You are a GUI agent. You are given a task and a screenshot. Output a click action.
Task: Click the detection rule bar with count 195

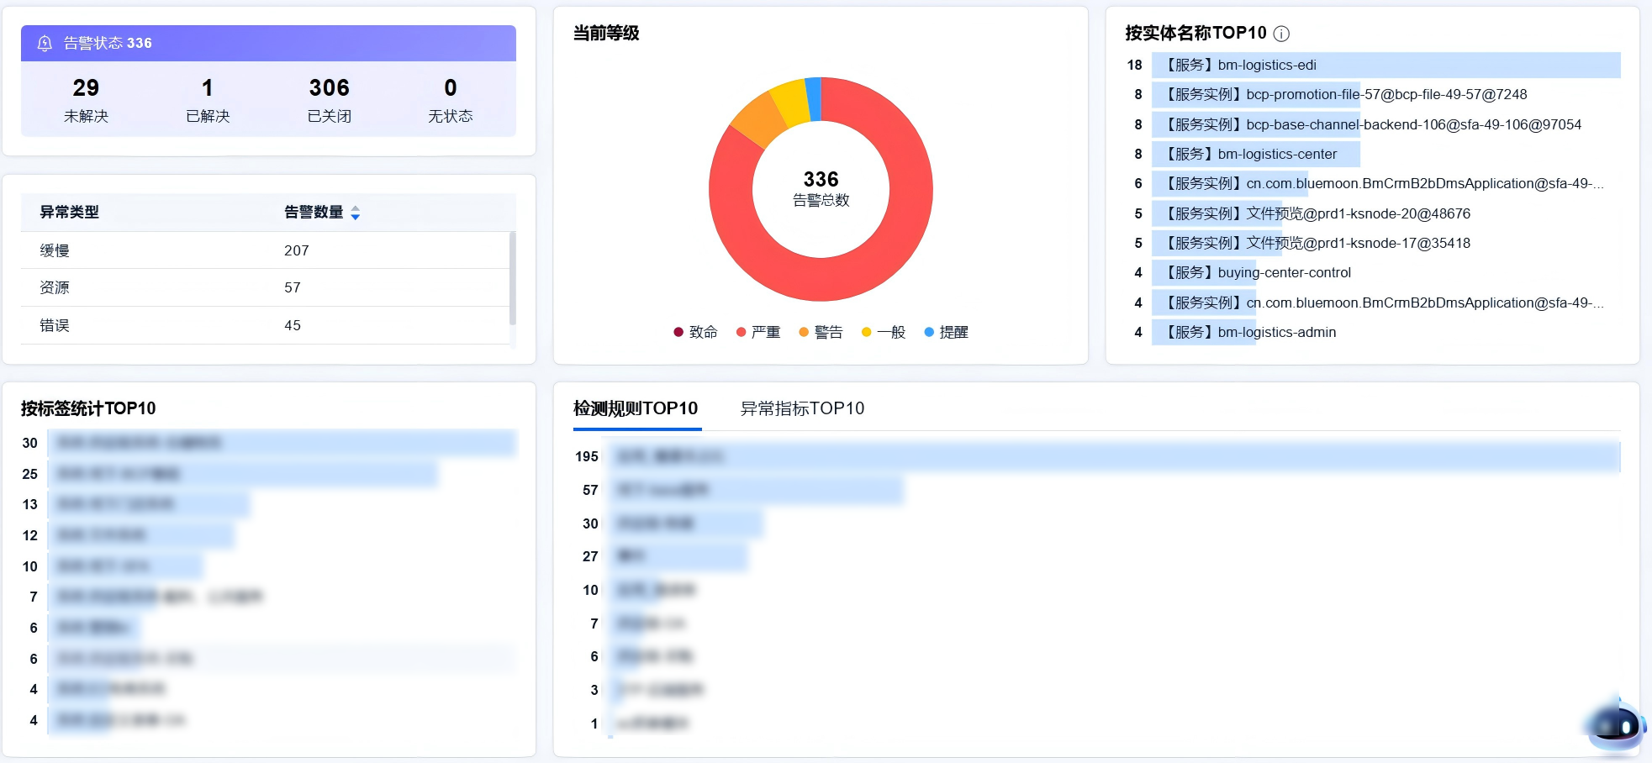tap(1115, 456)
